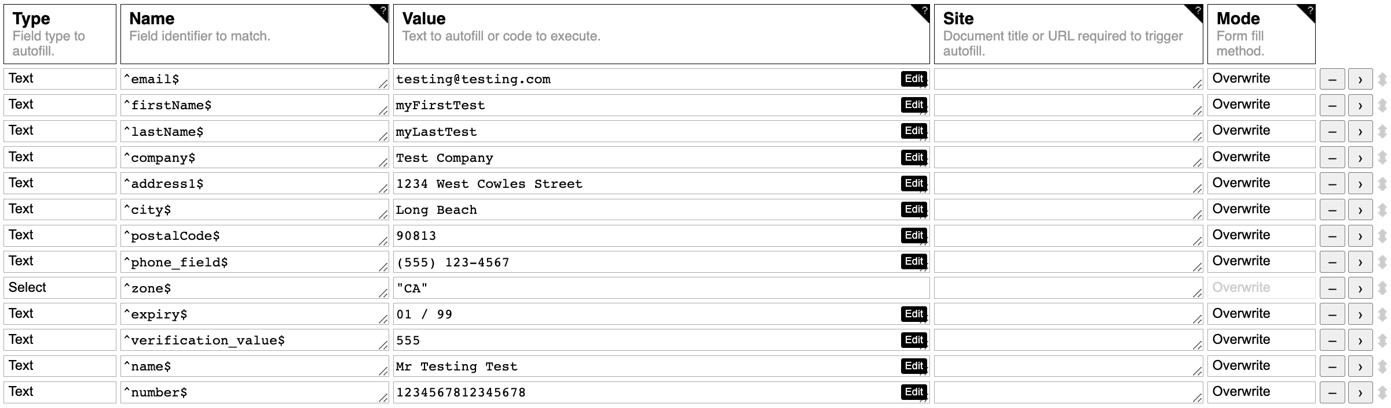Image resolution: width=1391 pixels, height=408 pixels.
Task: Click the ^postalCode$ name field
Action: click(254, 236)
